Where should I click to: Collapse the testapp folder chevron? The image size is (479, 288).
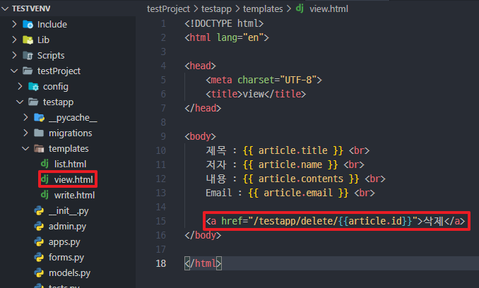tap(20, 102)
